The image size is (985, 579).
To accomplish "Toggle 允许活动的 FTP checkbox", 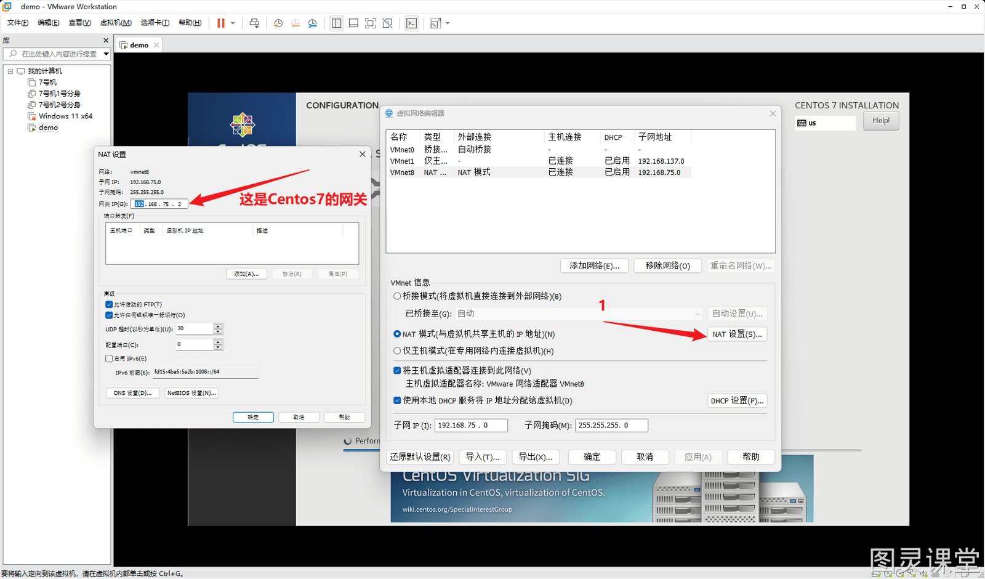I will (x=109, y=304).
